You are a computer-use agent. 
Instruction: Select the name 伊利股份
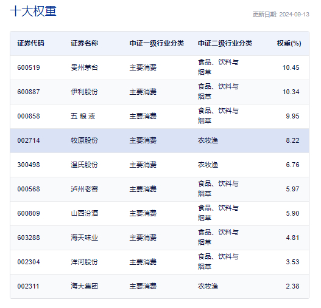(84, 92)
